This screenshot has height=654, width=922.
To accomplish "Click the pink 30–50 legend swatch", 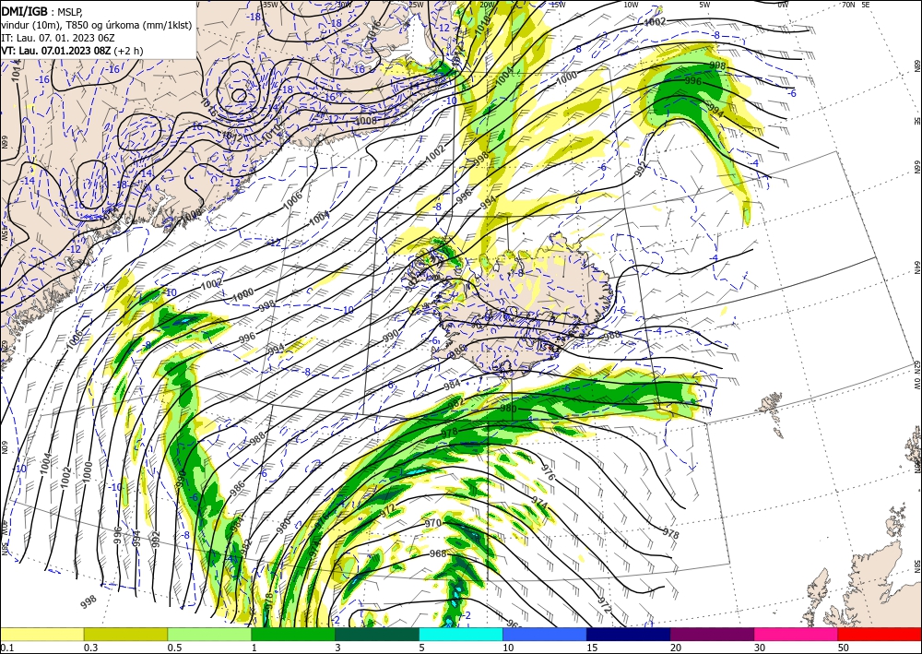I will click(x=797, y=634).
